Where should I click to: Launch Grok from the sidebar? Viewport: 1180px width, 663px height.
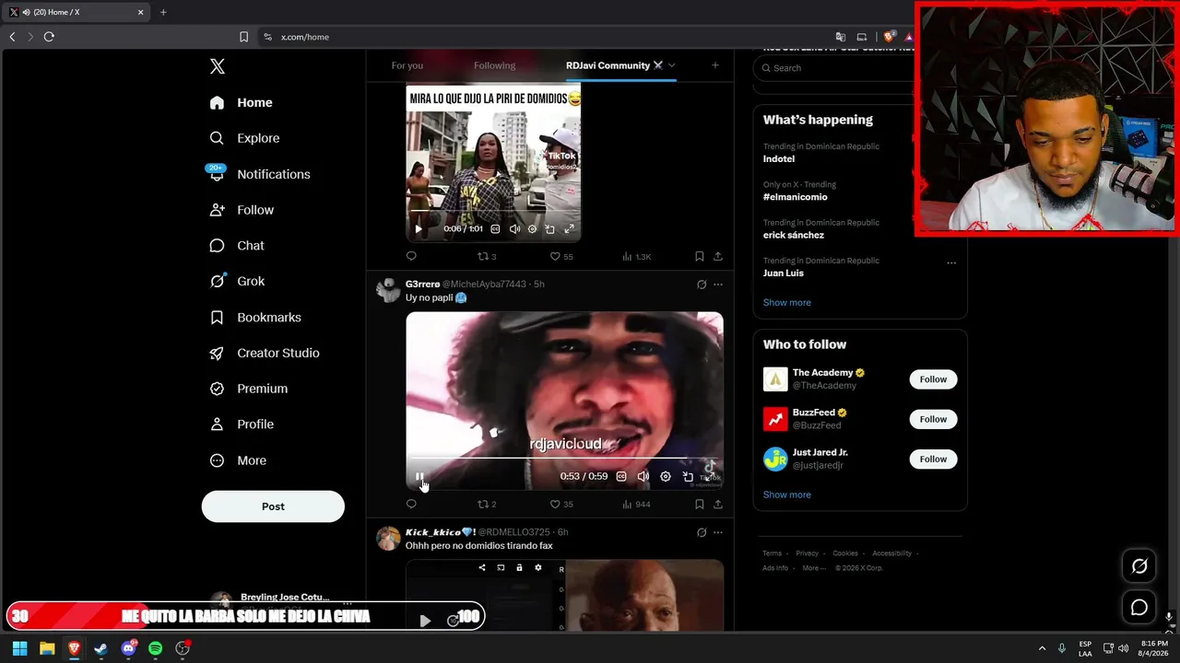[x=238, y=282]
